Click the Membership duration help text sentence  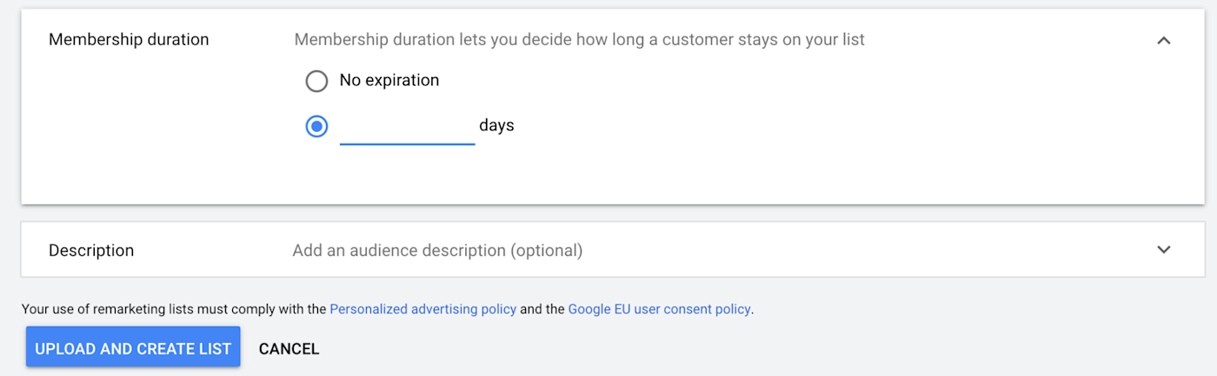[x=579, y=40]
